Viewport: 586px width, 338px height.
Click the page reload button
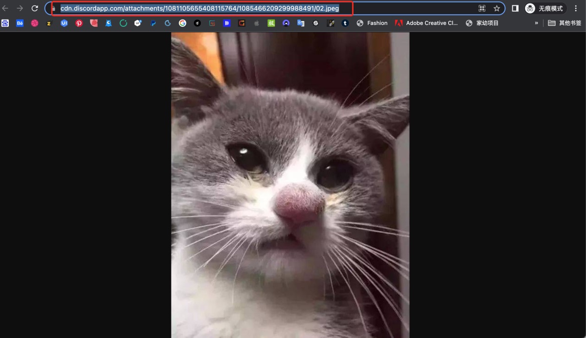click(34, 8)
